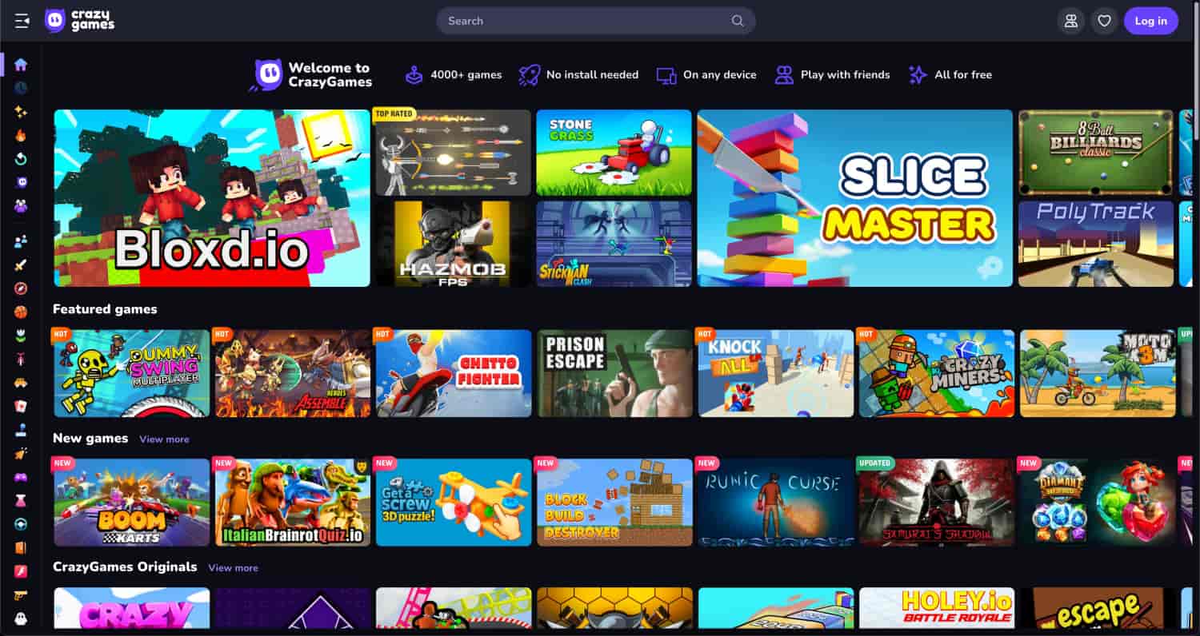This screenshot has width=1200, height=636.
Task: Open the Clicker cursor sidebar icon
Action: tap(21, 453)
